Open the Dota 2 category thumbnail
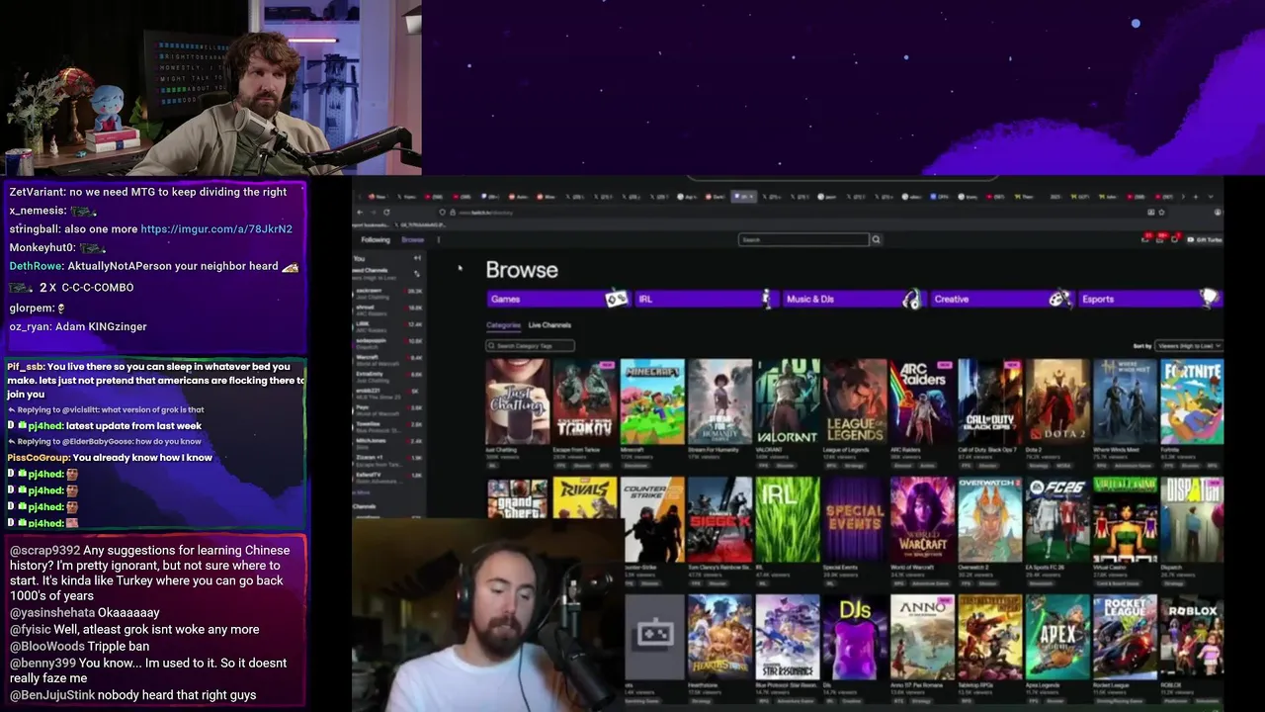The width and height of the screenshot is (1265, 712). pos(1056,401)
